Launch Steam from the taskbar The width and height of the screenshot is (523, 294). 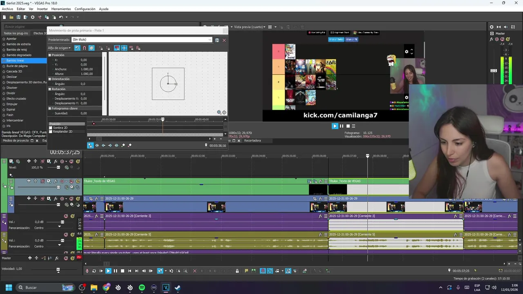coord(177,287)
